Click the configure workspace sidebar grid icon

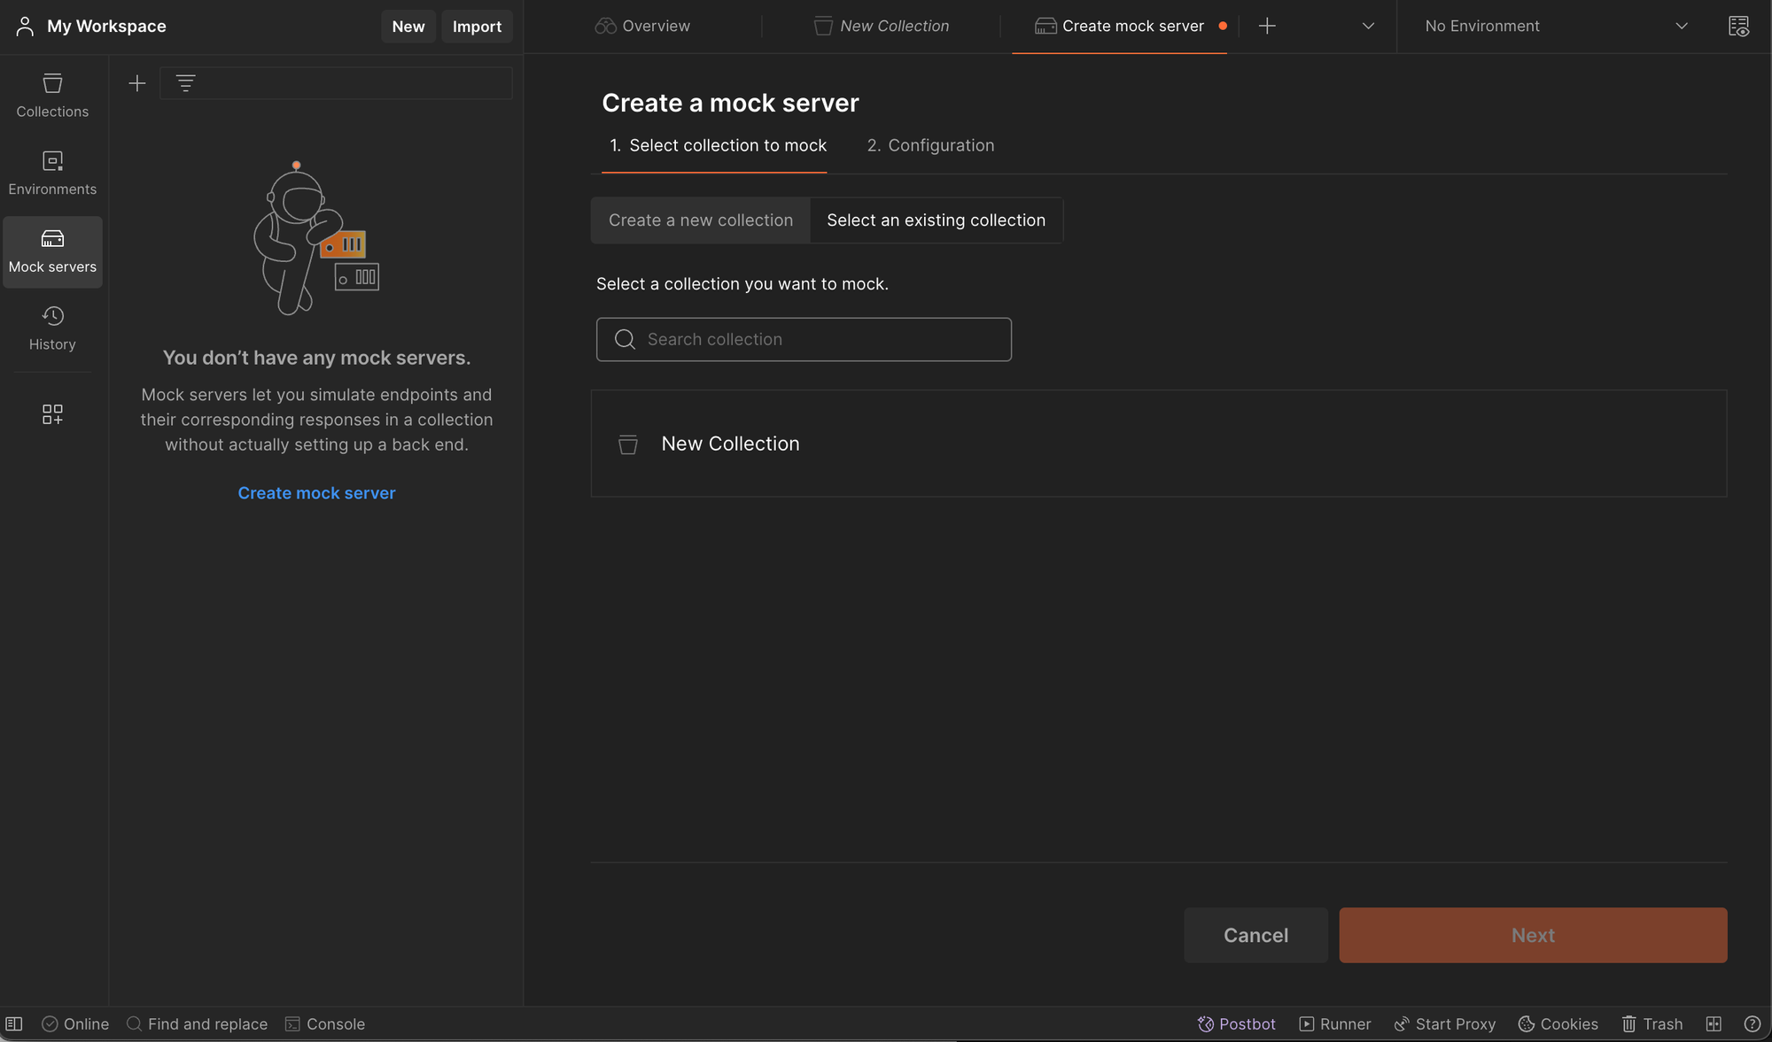pos(52,414)
